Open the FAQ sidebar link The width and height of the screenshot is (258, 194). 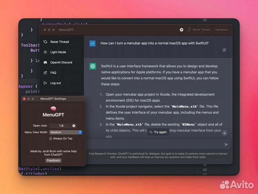(x=53, y=73)
